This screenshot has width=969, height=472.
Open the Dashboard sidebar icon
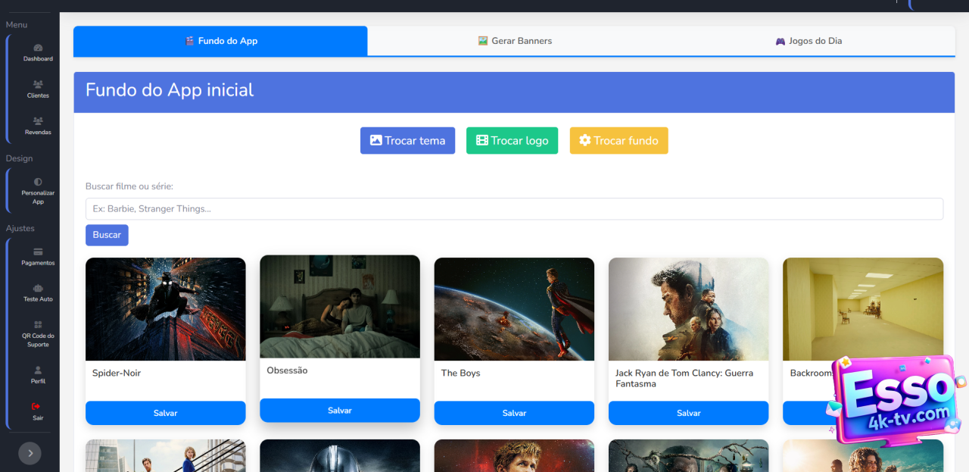pyautogui.click(x=38, y=48)
